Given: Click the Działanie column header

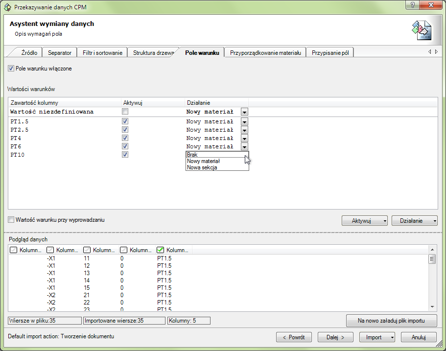Looking at the screenshot, I should pos(217,103).
